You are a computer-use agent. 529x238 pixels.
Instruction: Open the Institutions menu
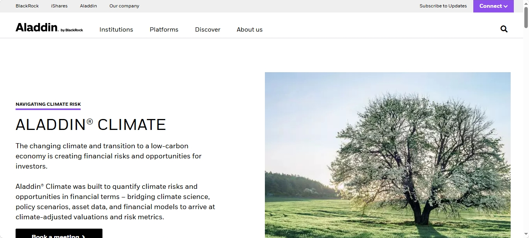point(116,29)
